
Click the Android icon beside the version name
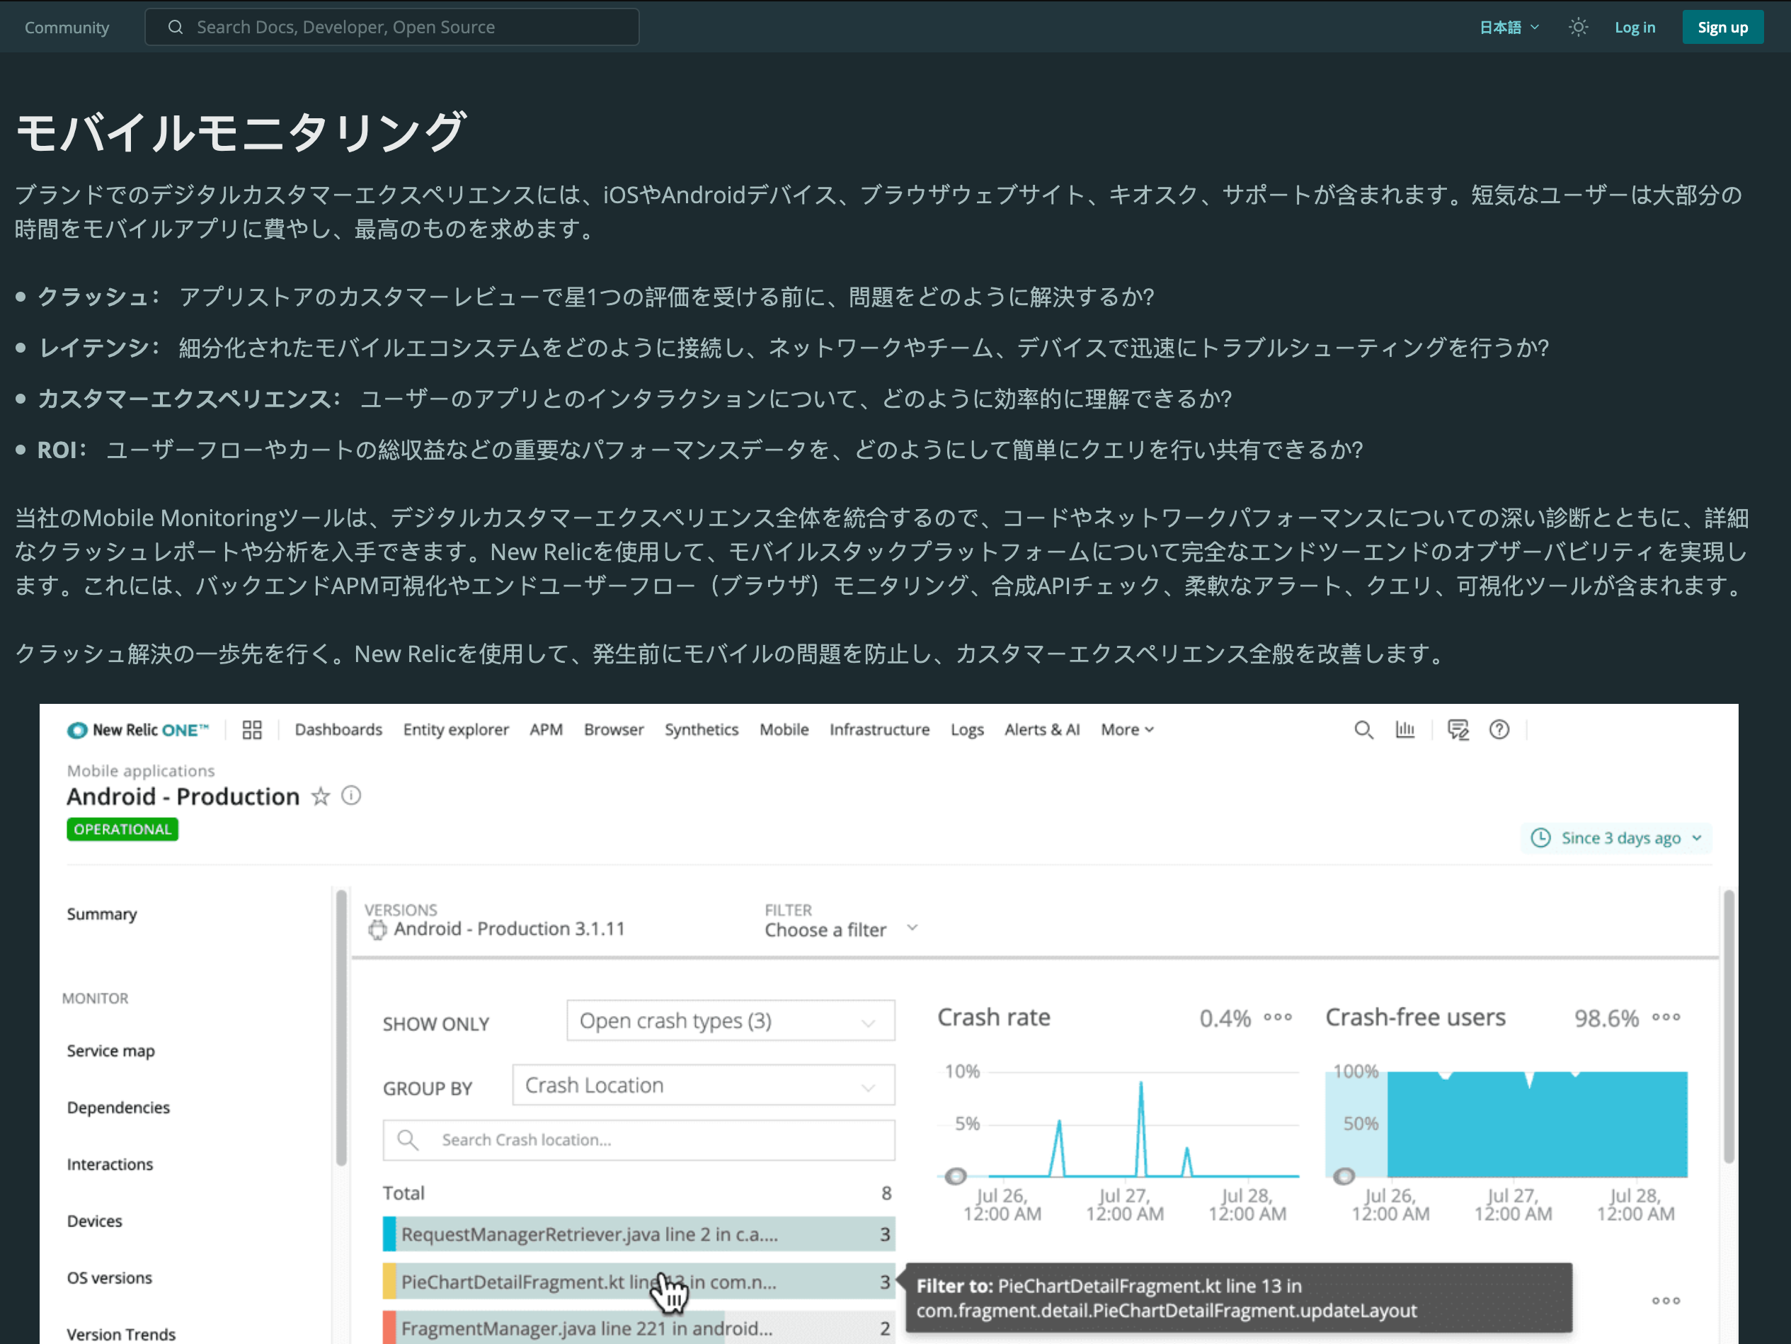click(377, 930)
